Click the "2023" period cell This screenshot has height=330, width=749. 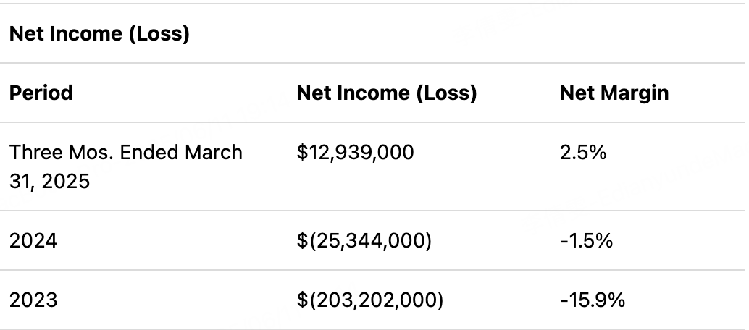(33, 300)
